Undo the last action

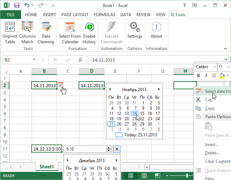(x=27, y=5)
